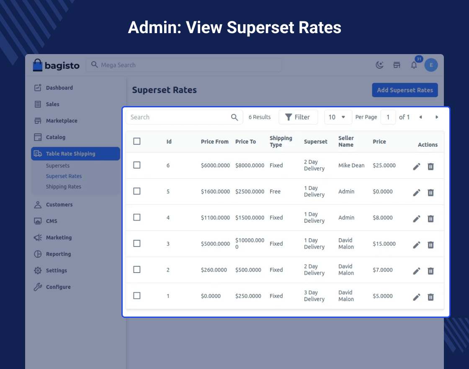Delete superset rate with Id 5
The image size is (469, 369).
(430, 192)
